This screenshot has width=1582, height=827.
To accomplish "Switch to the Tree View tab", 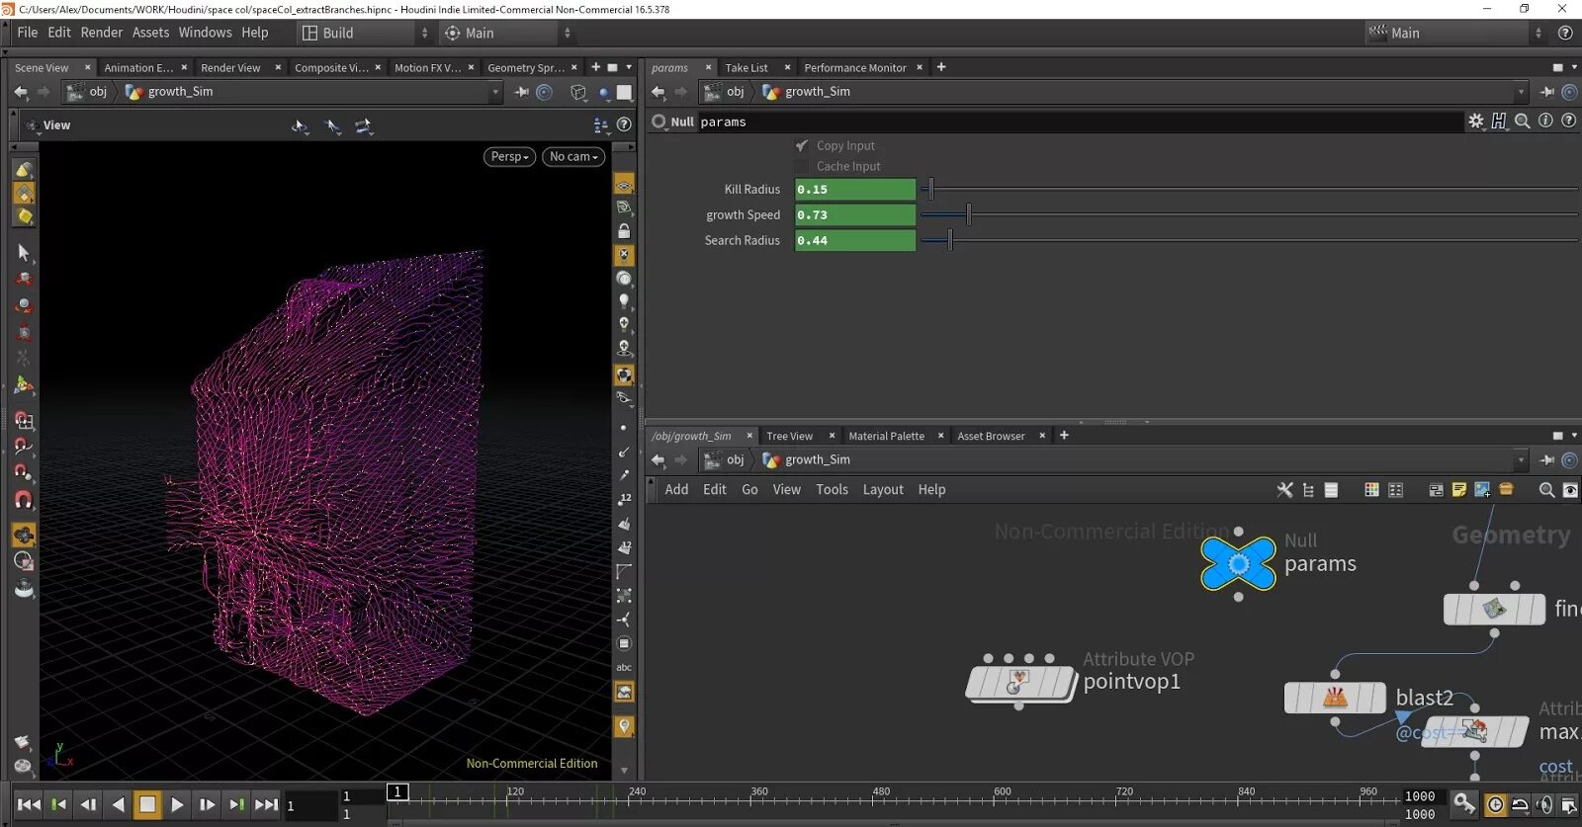I will pos(789,437).
